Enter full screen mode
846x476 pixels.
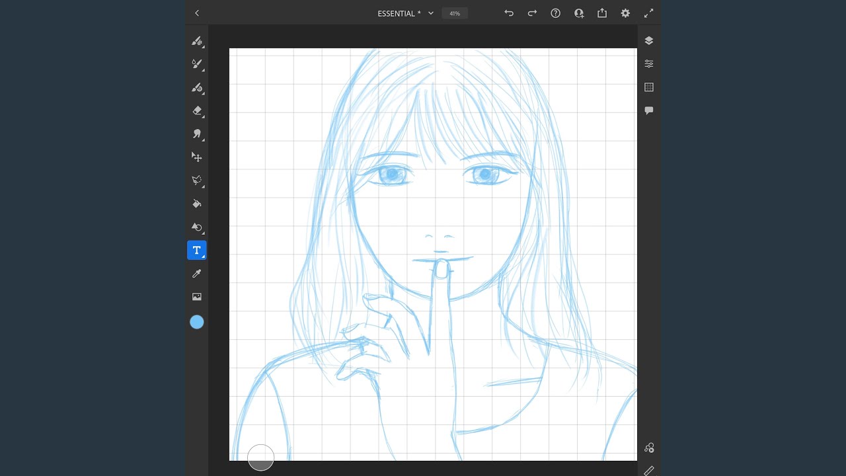(x=649, y=13)
